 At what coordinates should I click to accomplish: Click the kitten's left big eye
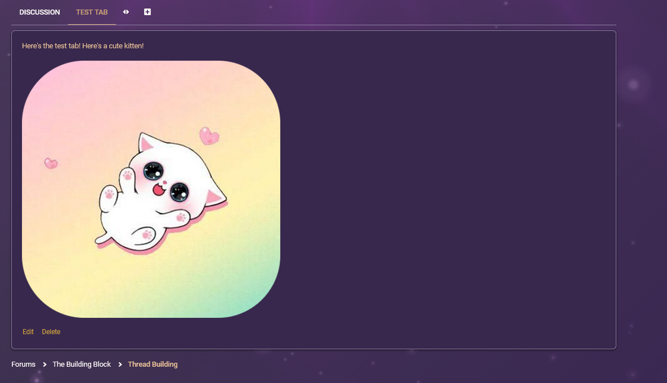point(153,170)
